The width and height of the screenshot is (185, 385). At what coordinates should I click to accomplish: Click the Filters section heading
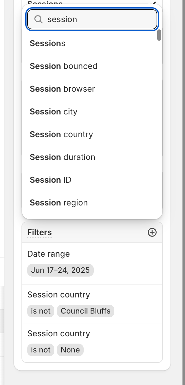(x=39, y=232)
